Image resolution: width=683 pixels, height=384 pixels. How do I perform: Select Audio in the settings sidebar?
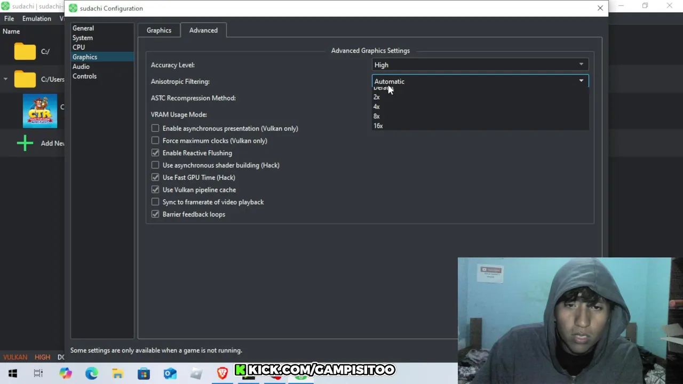click(102, 67)
